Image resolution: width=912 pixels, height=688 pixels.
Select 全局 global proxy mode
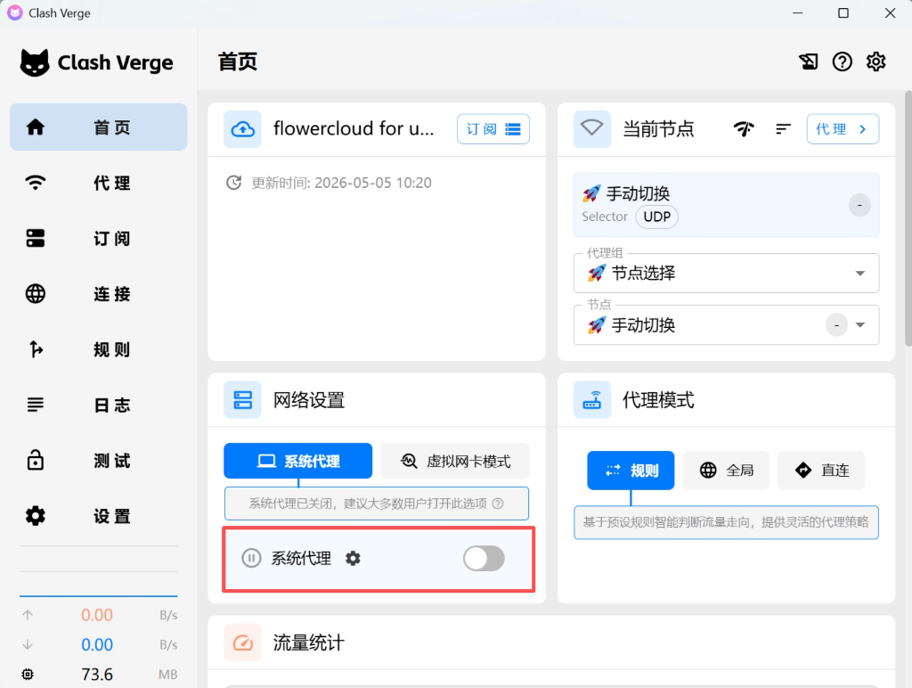pos(726,470)
